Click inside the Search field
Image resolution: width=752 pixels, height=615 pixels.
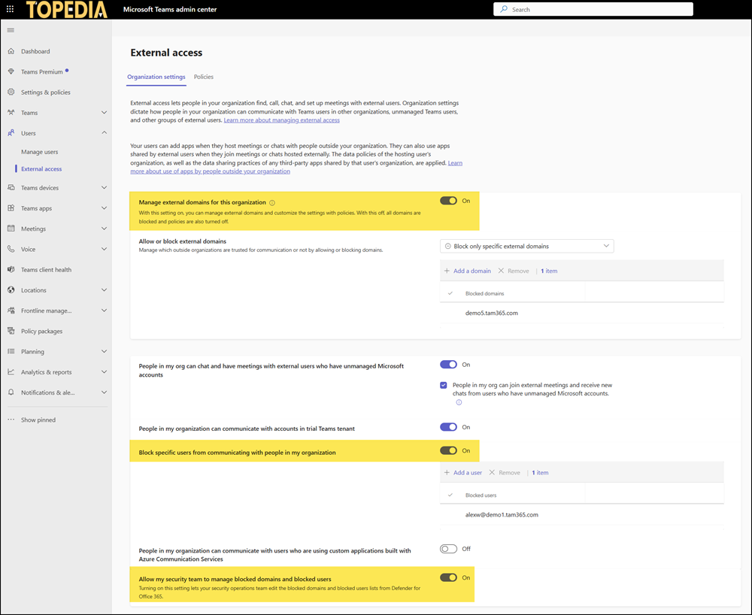(x=593, y=8)
